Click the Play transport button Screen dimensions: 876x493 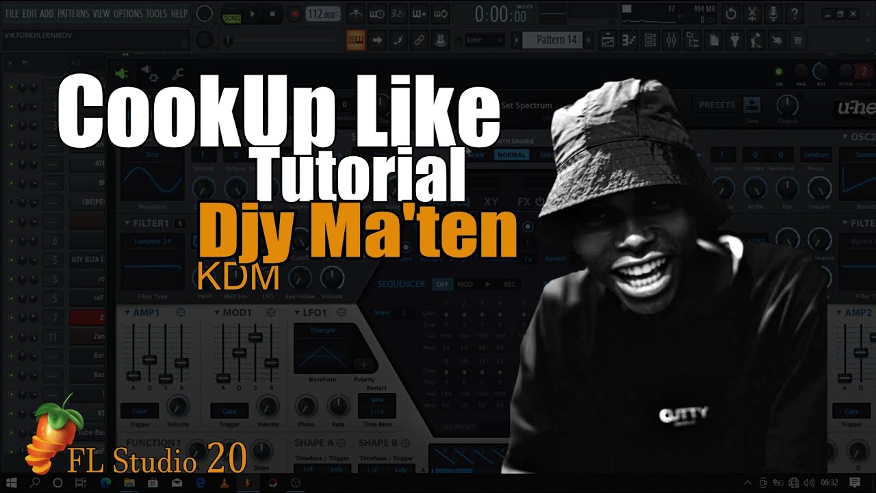pyautogui.click(x=252, y=14)
